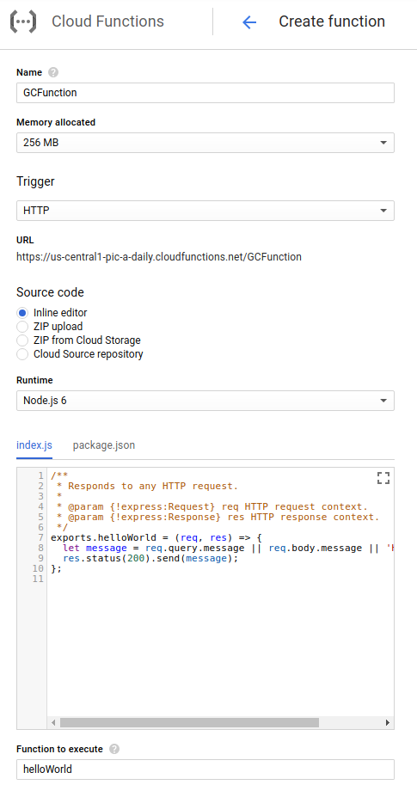Image resolution: width=417 pixels, height=797 pixels.
Task: Select the Inline editor radio button
Action: click(x=21, y=313)
